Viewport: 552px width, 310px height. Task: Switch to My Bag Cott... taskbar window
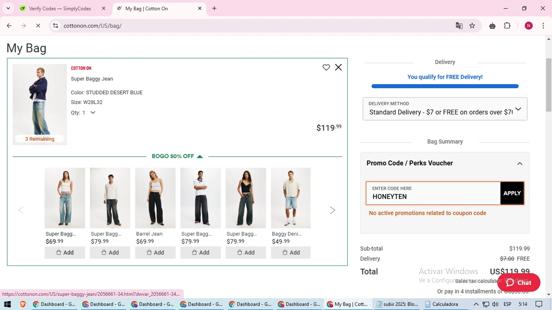click(x=347, y=304)
